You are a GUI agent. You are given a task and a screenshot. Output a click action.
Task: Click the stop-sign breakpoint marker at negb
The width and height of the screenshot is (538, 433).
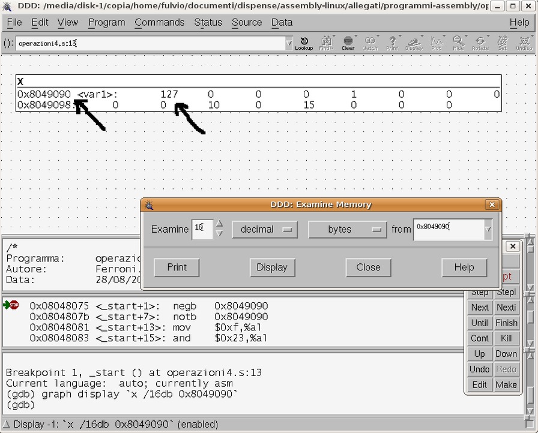pyautogui.click(x=14, y=305)
